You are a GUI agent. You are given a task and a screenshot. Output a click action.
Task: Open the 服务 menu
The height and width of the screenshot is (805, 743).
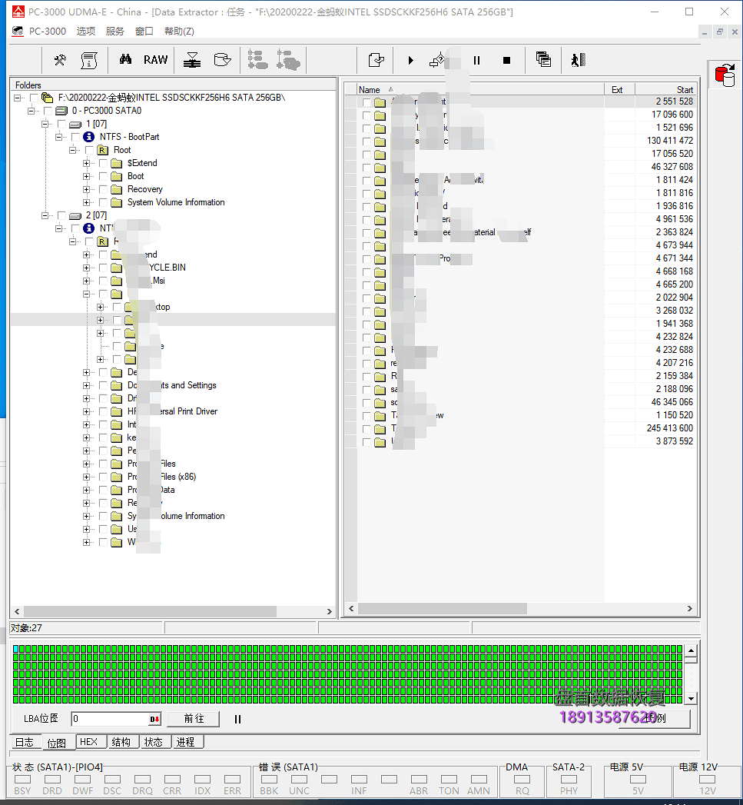(115, 32)
